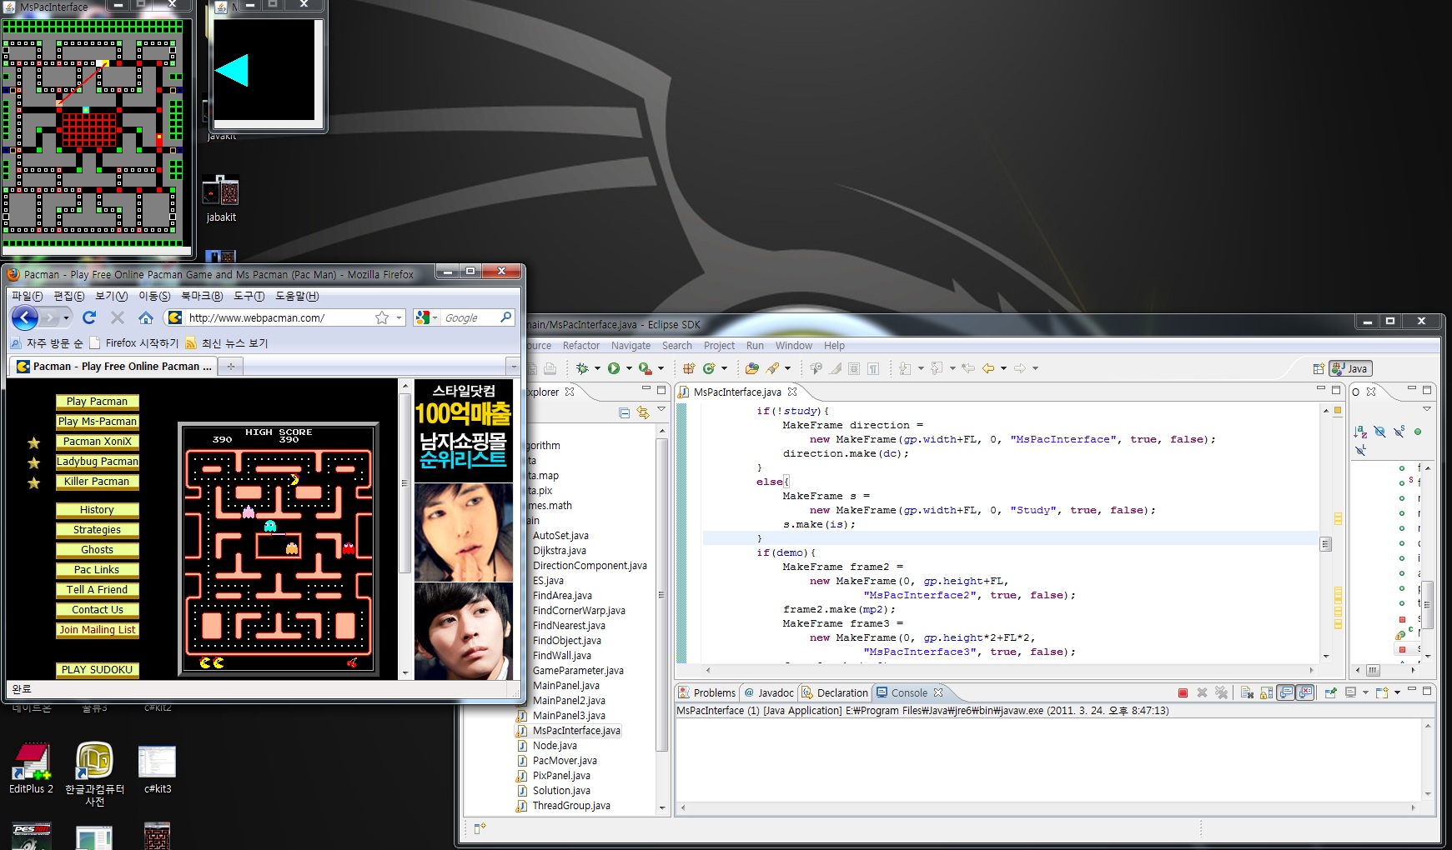Open the Run button dropdown arrow
Viewport: 1452px width, 850px height.
coord(629,368)
